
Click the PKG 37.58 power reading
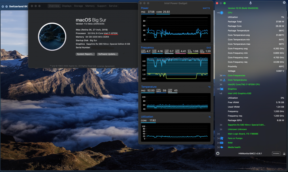[148, 12]
